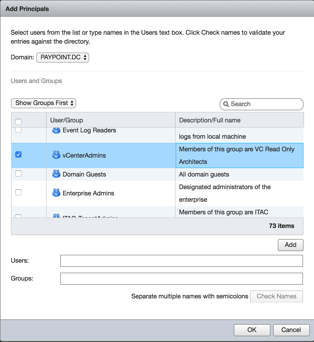Image resolution: width=314 pixels, height=342 pixels.
Task: Click the Check Names button
Action: pos(276,296)
